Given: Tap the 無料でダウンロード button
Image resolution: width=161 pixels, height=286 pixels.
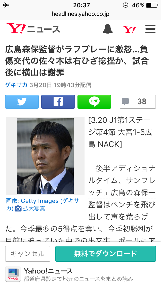Looking at the screenshot, I should (106, 254).
